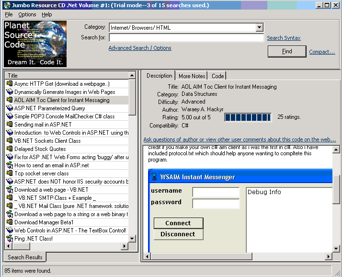Open the Category dropdown list
Viewport: 342px width, 277px height.
click(x=259, y=27)
